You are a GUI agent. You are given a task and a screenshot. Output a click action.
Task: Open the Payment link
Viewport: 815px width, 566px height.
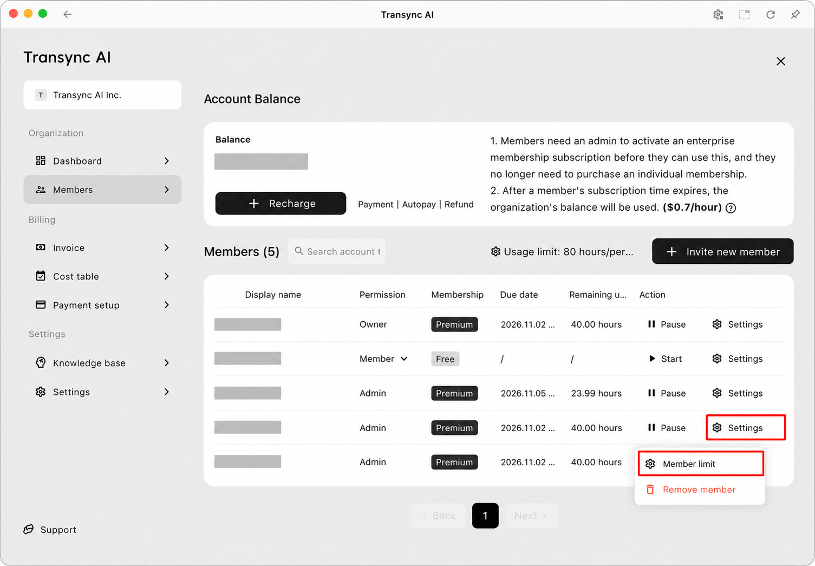tap(376, 204)
